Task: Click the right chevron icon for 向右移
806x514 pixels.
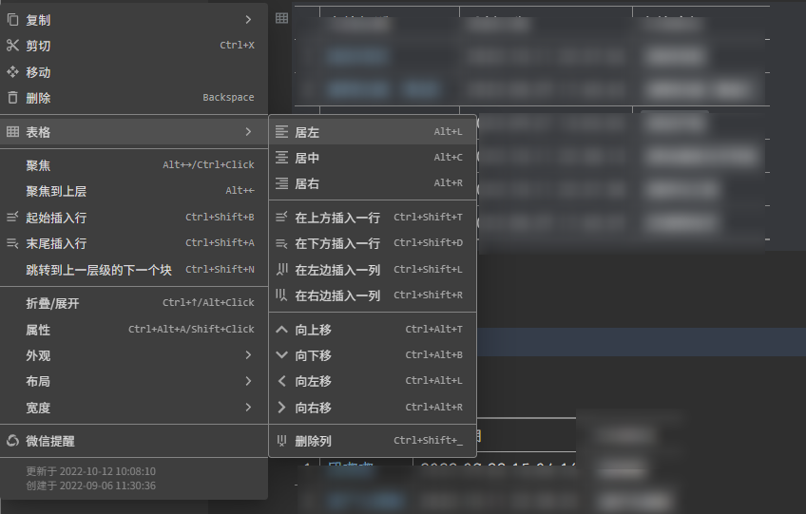Action: [281, 407]
